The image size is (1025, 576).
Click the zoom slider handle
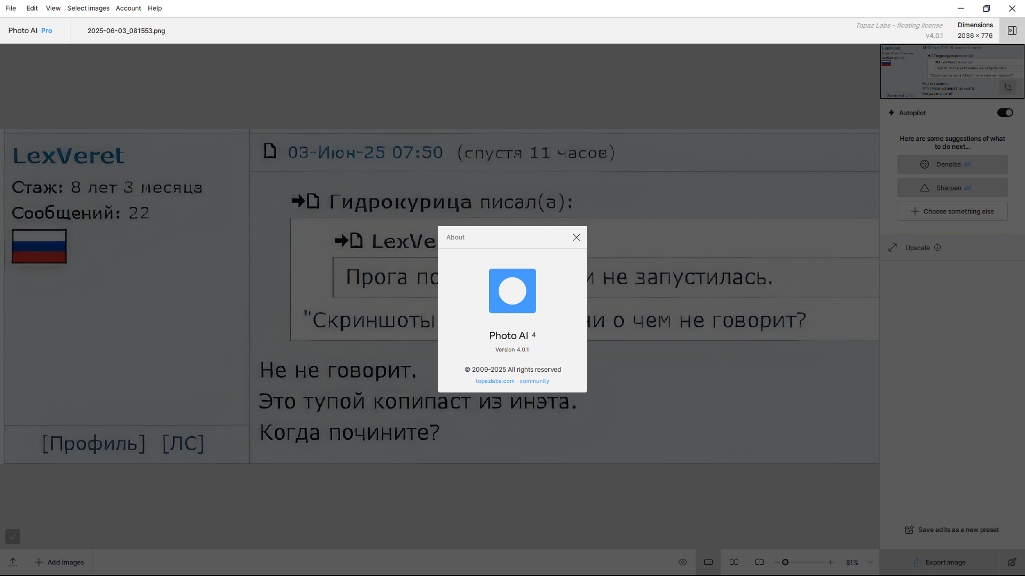click(x=785, y=562)
